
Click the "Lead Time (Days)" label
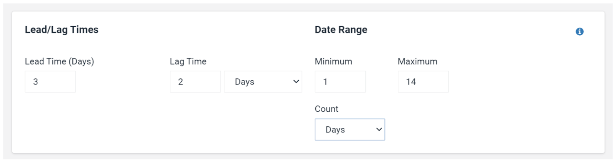(x=59, y=61)
